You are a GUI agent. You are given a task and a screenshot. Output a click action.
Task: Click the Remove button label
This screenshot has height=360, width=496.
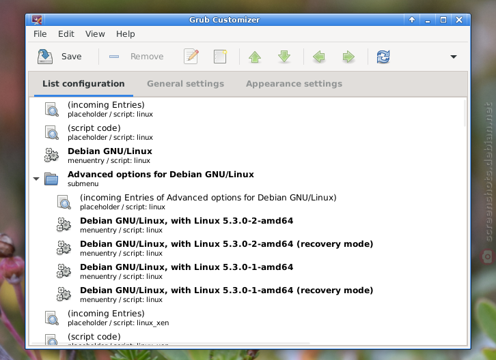147,57
